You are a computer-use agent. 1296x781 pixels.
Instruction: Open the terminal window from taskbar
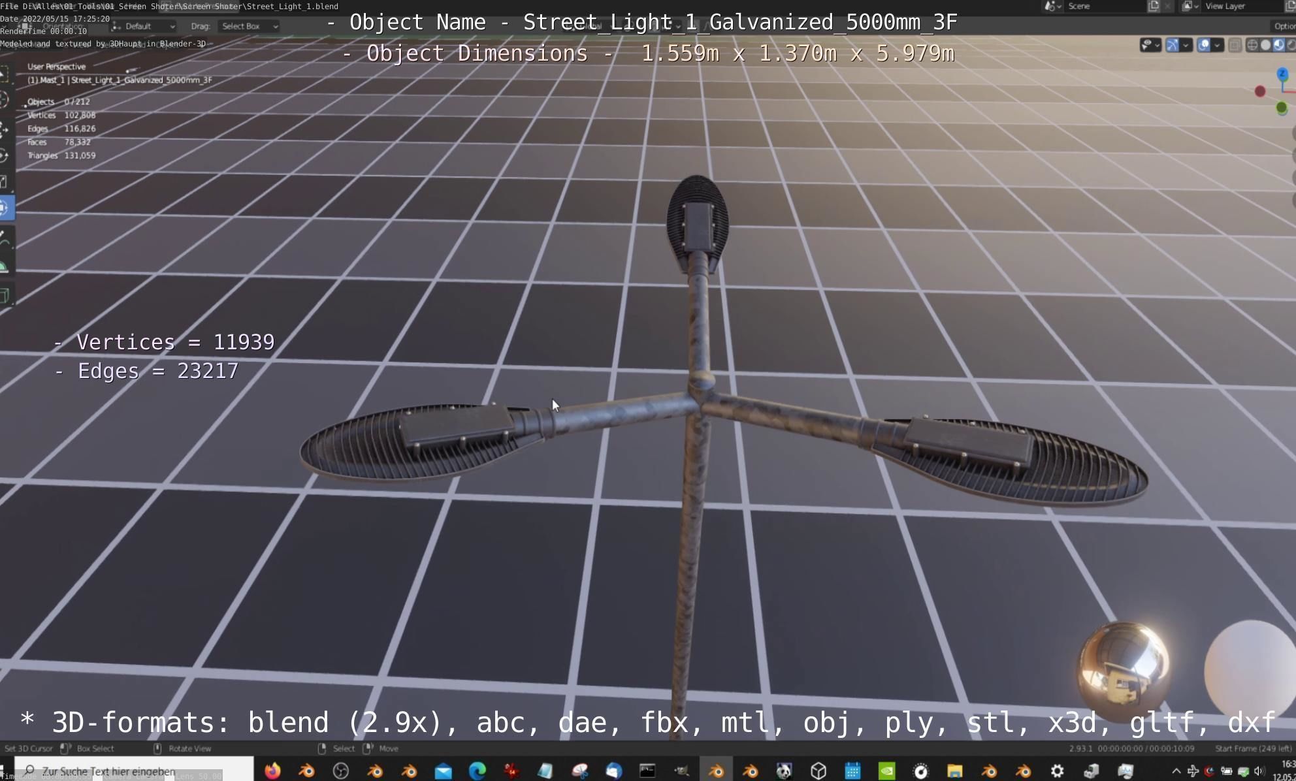coord(647,771)
